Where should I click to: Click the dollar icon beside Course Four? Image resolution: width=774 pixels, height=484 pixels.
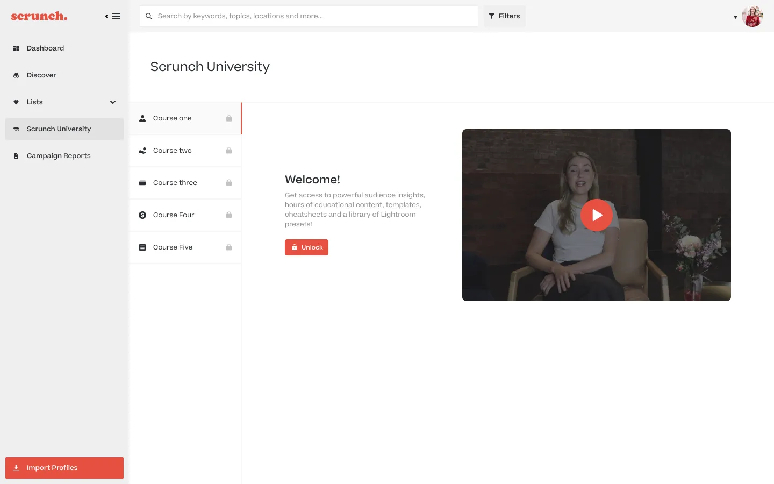(x=142, y=215)
